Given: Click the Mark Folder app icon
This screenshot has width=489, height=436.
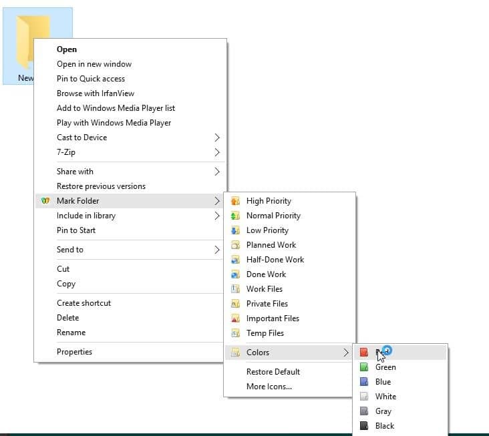Looking at the screenshot, I should [x=45, y=201].
